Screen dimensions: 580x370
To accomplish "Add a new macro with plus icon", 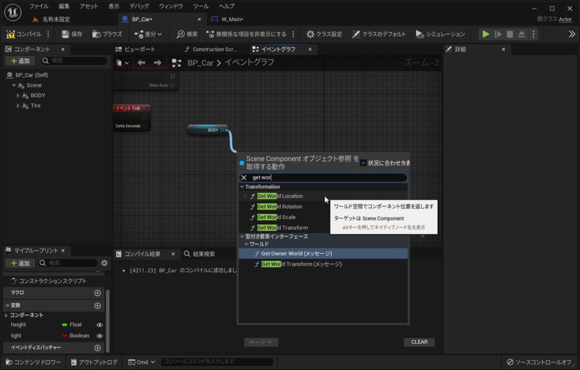I will pos(97,293).
